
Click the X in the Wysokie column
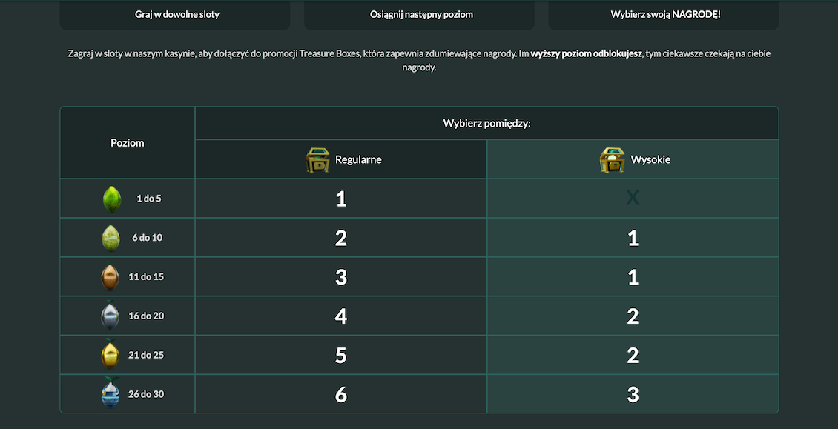click(633, 199)
